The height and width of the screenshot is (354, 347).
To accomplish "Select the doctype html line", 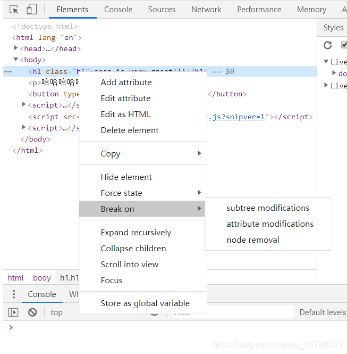I will [x=45, y=27].
